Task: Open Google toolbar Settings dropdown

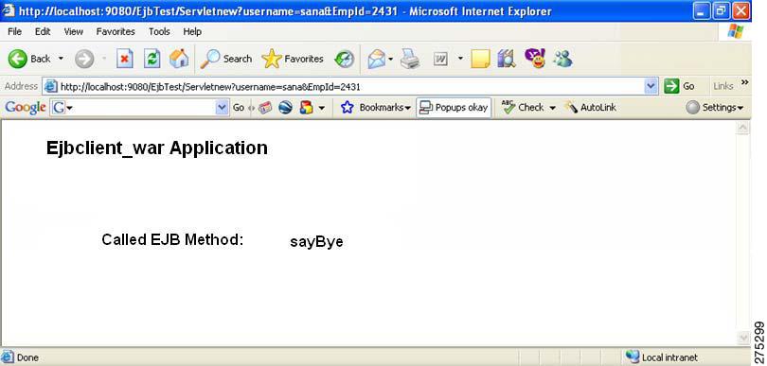Action: click(715, 108)
